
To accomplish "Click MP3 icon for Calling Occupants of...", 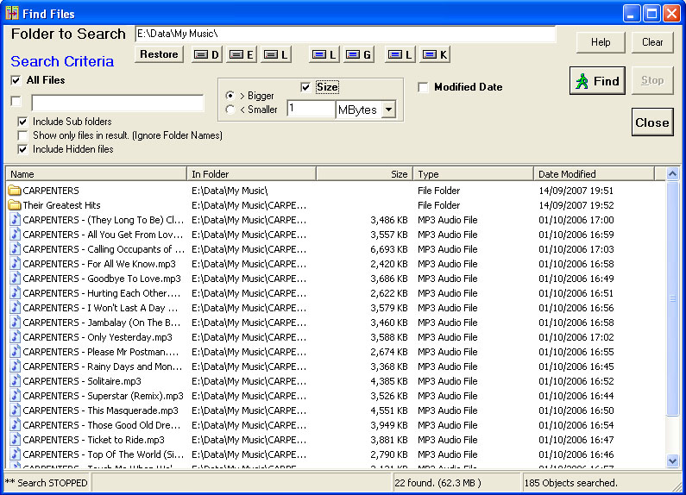I will (x=16, y=249).
